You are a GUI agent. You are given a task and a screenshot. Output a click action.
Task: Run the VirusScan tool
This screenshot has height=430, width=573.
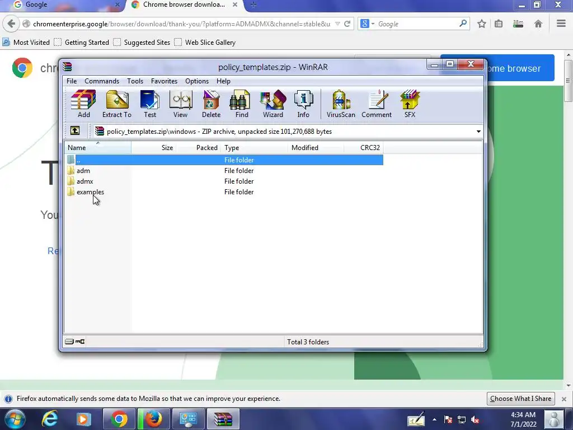[341, 104]
